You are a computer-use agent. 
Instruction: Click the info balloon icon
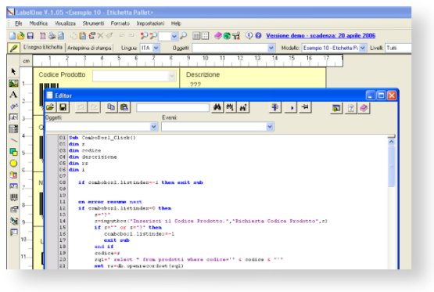pyautogui.click(x=249, y=36)
